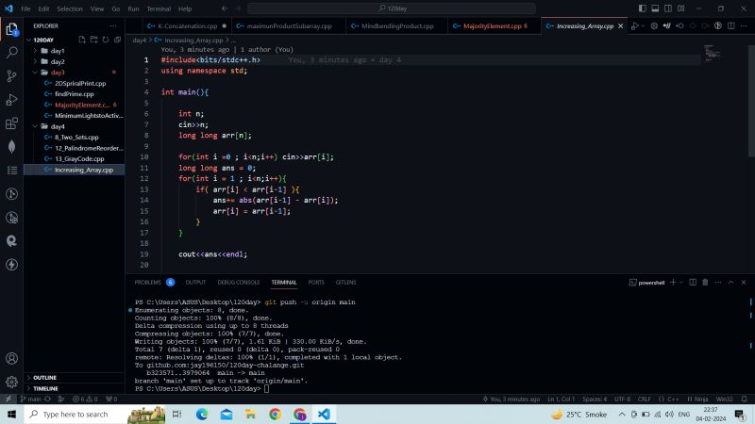Open the File menu
Viewport: 755px width, 424px height.
coord(25,8)
